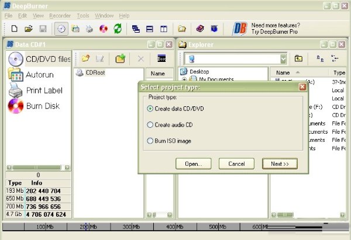Click the Burn disk toolbar icon
This screenshot has width=351, height=240.
pyautogui.click(x=104, y=29)
